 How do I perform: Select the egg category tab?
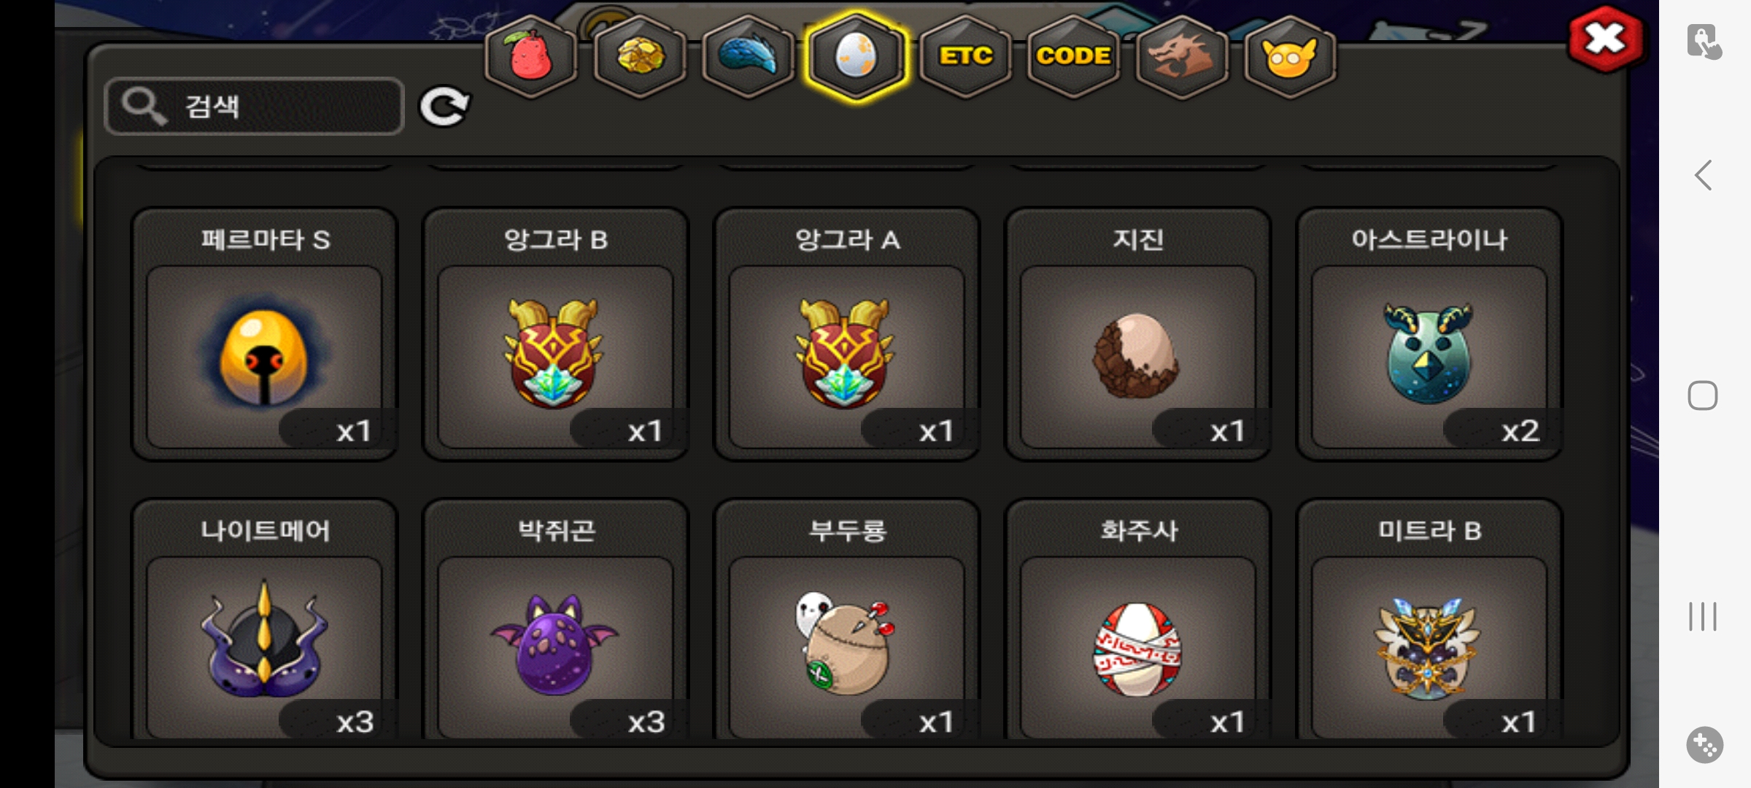pos(856,56)
